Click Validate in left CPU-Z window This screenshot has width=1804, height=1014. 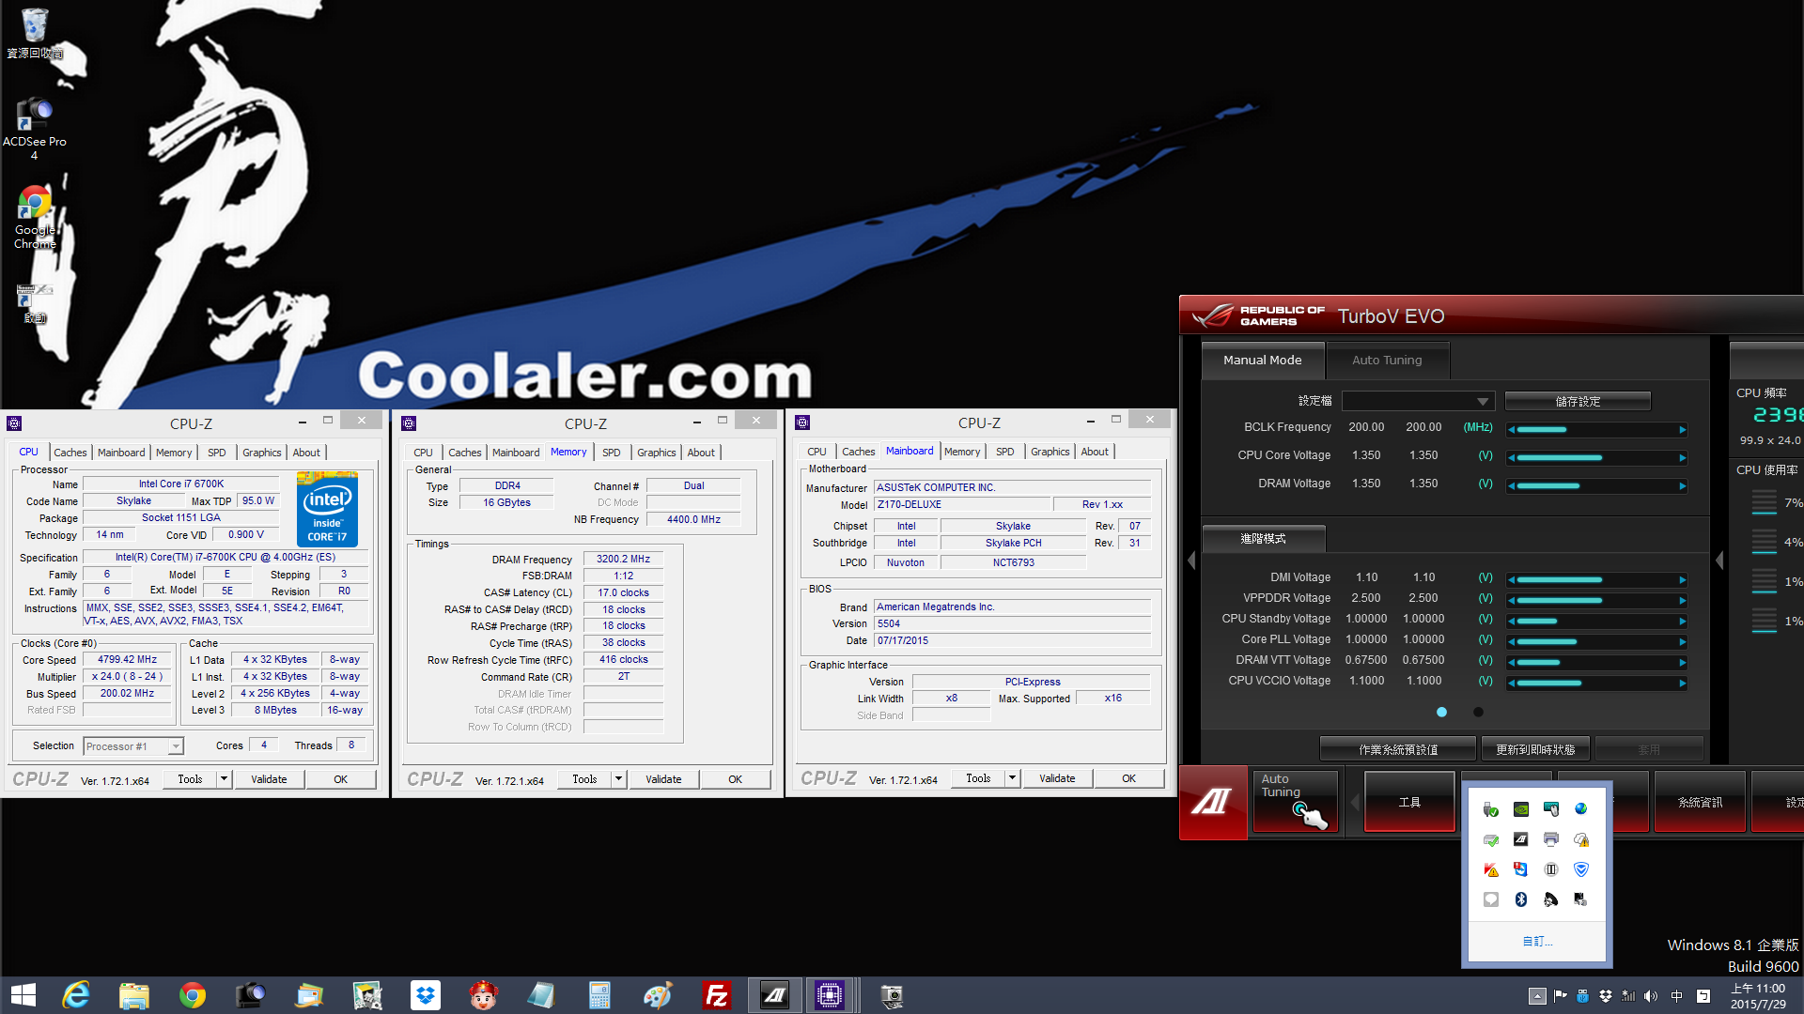click(x=269, y=779)
